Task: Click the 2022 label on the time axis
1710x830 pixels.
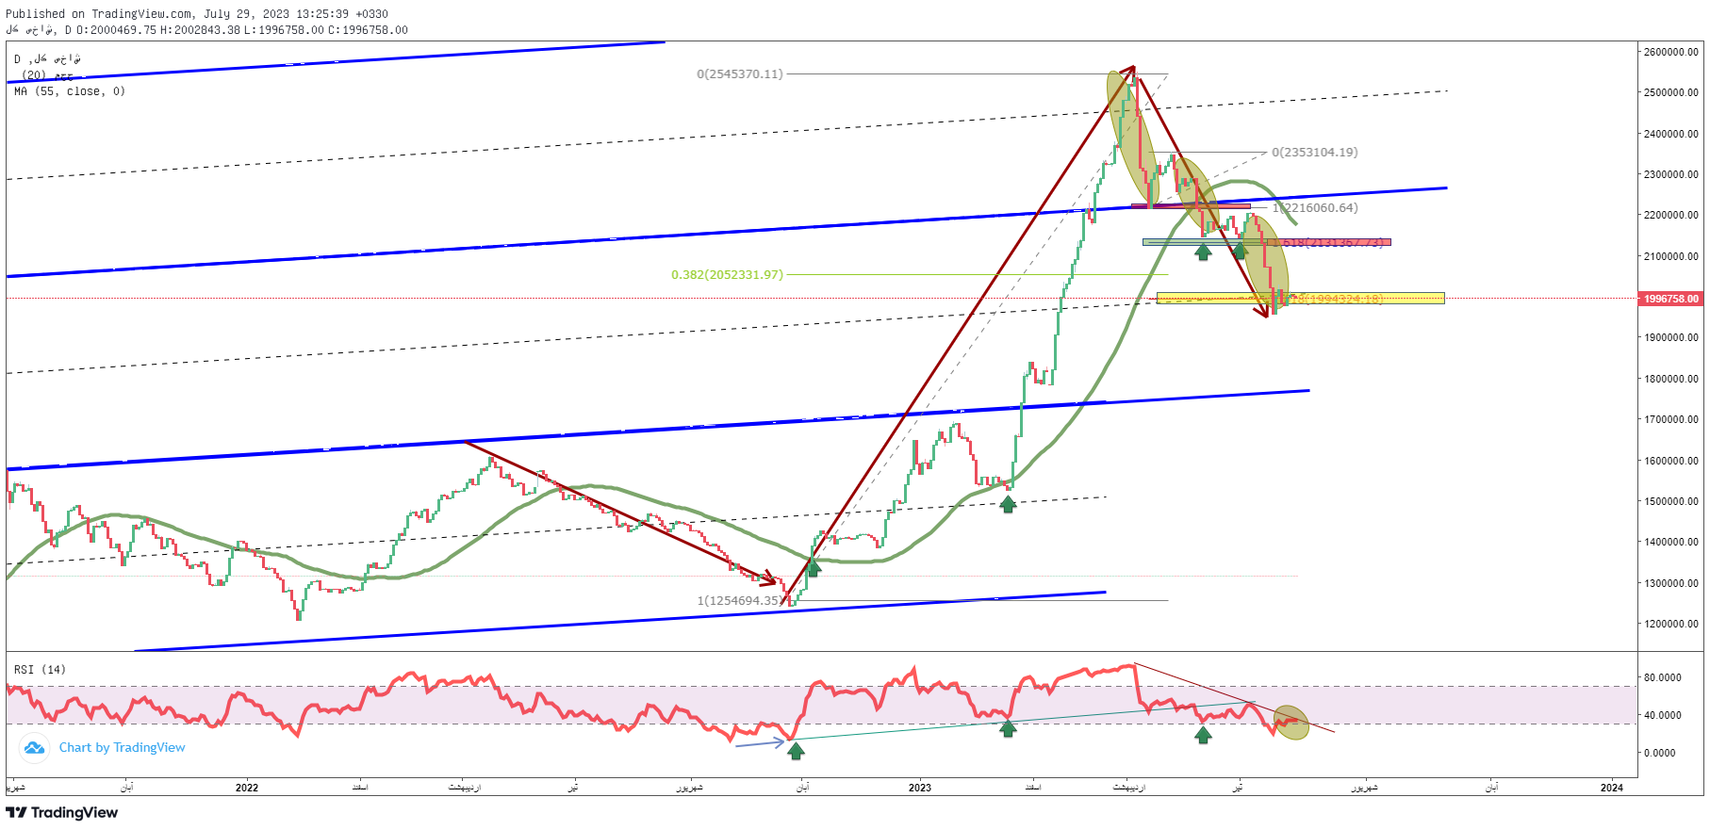Action: pyautogui.click(x=247, y=788)
